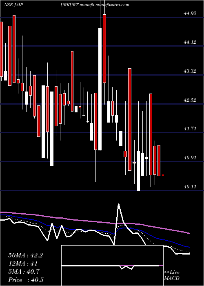Image resolution: width=204 pixels, height=286 pixels.
Task: Click the small last red candle at chart end
Action: 163,175
